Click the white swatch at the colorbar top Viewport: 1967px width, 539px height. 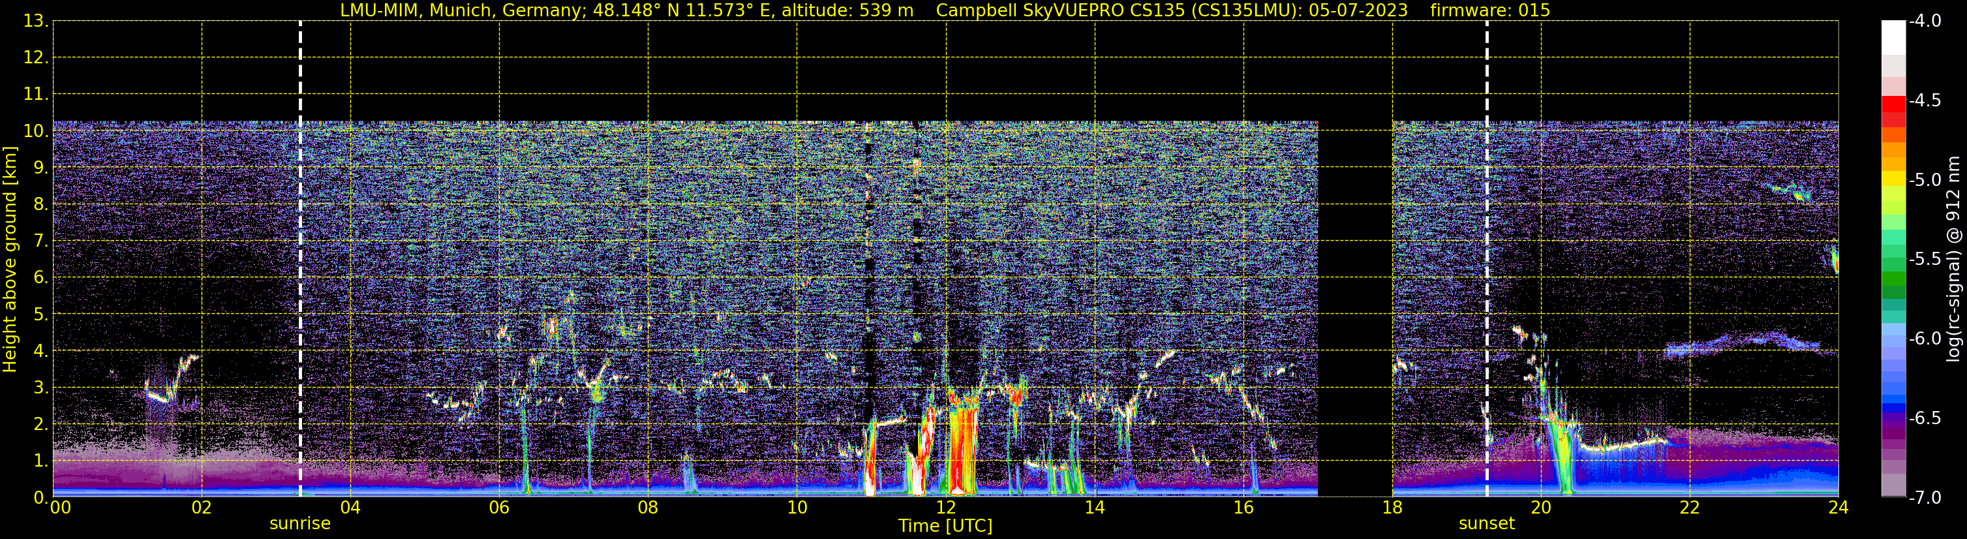(1894, 37)
